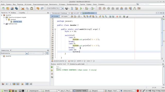Collapse the javavar package node
Screen dimensions: 165x92
point(6,19)
